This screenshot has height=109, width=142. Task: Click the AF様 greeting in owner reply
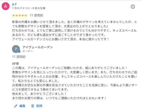pos(16,64)
